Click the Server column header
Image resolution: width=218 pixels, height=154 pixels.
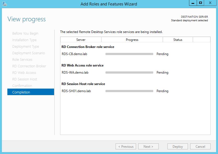tap(81, 40)
